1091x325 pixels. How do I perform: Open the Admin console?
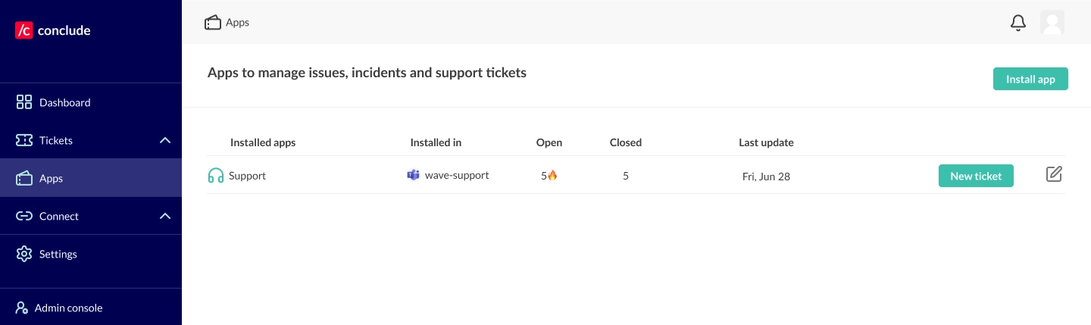tap(68, 308)
